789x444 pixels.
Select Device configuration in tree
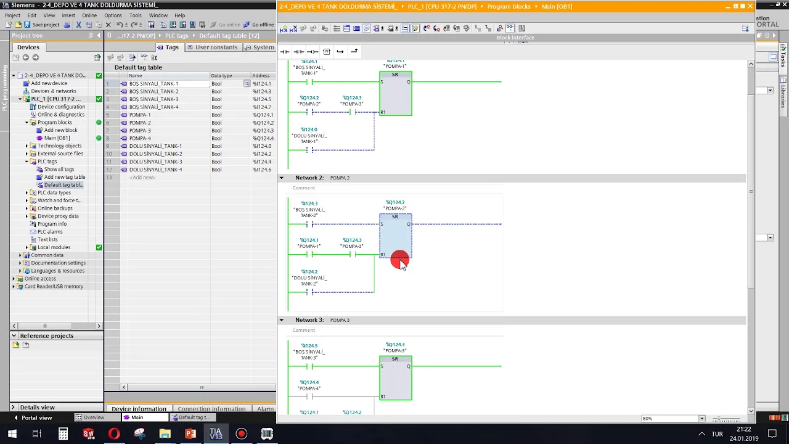tap(61, 107)
